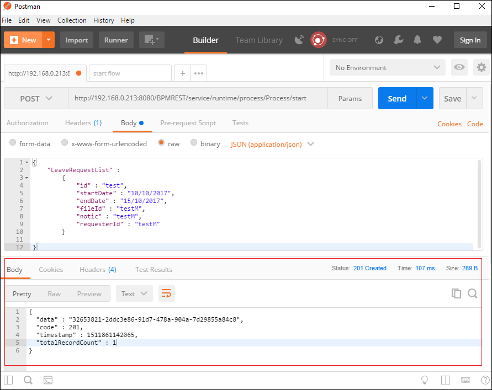Open the History menu

click(x=104, y=20)
